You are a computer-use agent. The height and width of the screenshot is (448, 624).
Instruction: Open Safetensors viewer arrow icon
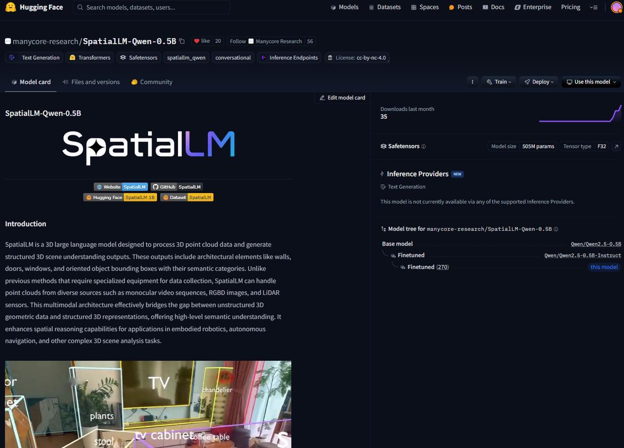[x=616, y=146]
